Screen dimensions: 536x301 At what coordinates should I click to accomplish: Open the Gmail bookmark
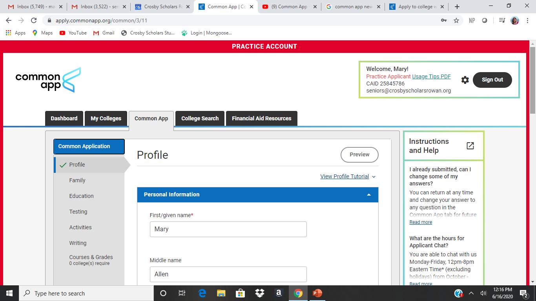(104, 33)
